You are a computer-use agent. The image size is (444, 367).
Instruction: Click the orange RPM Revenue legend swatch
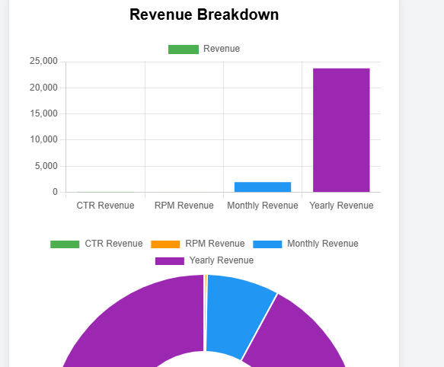[x=165, y=244]
